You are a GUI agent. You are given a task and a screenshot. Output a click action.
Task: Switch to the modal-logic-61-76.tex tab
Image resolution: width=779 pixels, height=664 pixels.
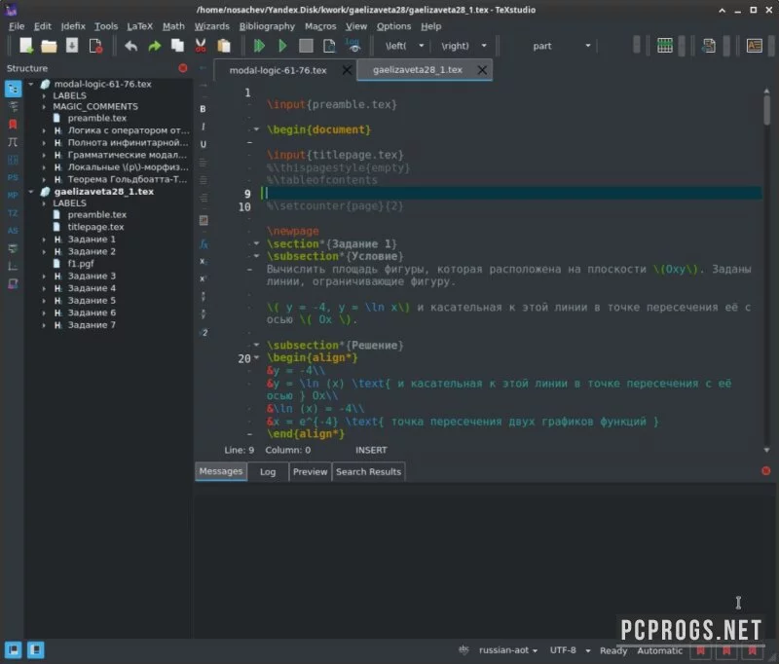tap(278, 70)
